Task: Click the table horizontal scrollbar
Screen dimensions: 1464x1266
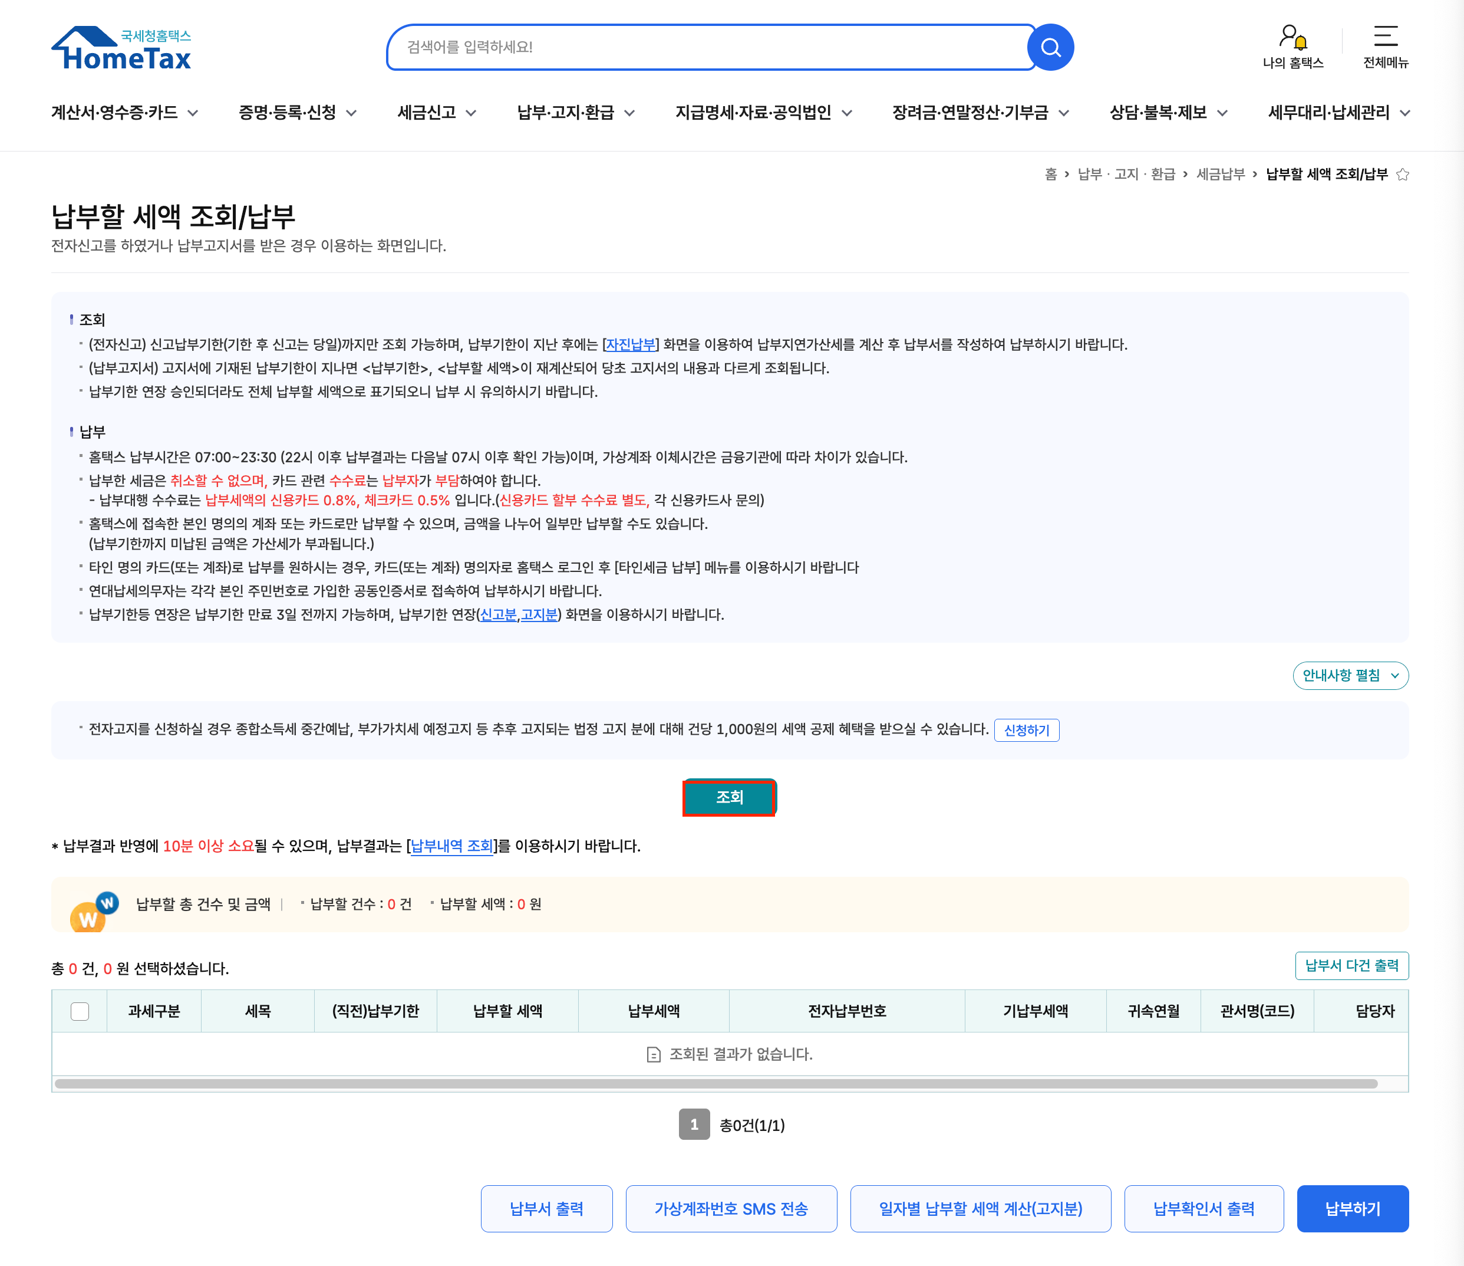Action: (x=715, y=1084)
